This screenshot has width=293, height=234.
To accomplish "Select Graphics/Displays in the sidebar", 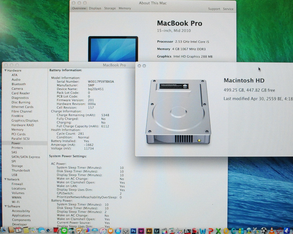I will (x=25, y=121).
